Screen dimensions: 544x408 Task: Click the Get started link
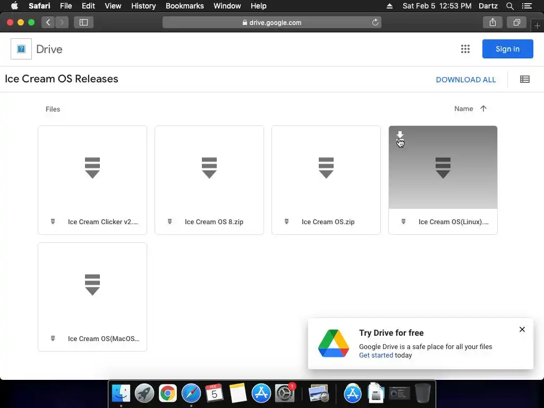click(x=376, y=355)
